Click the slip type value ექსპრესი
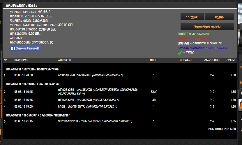Screen dimensions: 242x145 coord(40,21)
